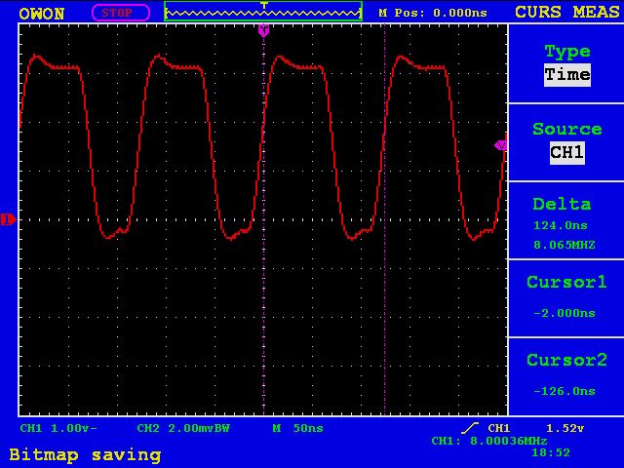Click the M Pos: 0.000ns readout
This screenshot has height=468, width=624.
tap(433, 13)
